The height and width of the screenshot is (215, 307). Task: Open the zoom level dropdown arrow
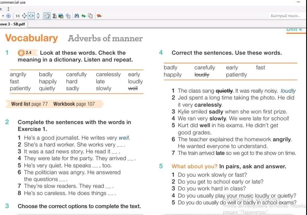pos(3,16)
